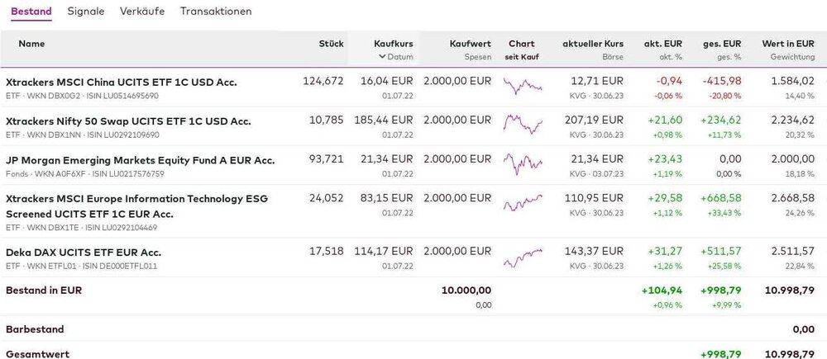Viewport: 827px width, 359px height.
Task: Go to the Transaktionen tab
Action: (x=216, y=12)
